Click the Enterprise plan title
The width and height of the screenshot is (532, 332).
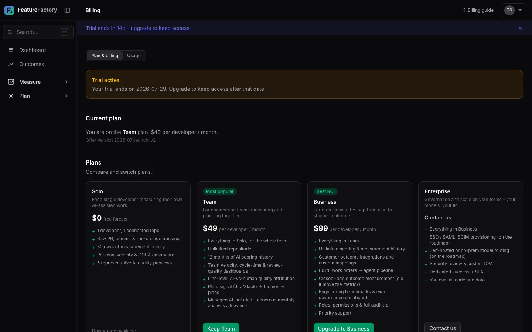[x=437, y=191]
